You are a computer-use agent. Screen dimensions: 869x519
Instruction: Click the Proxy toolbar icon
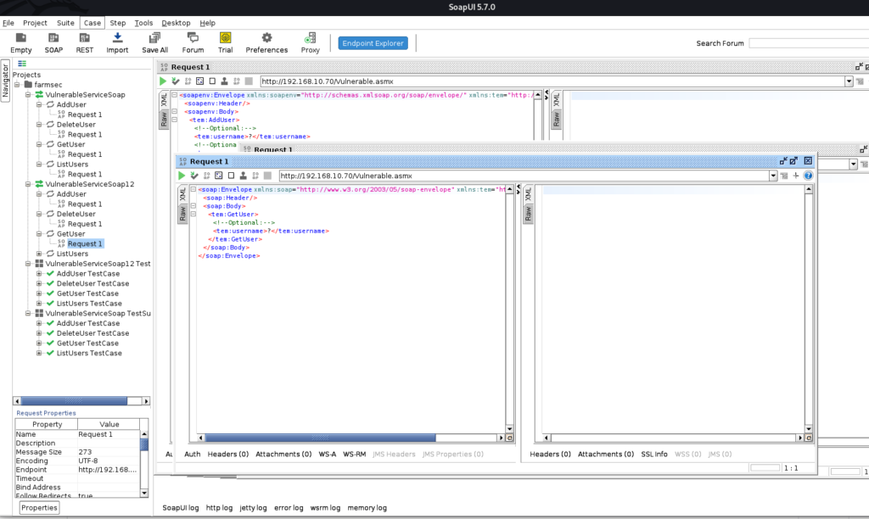pos(310,38)
